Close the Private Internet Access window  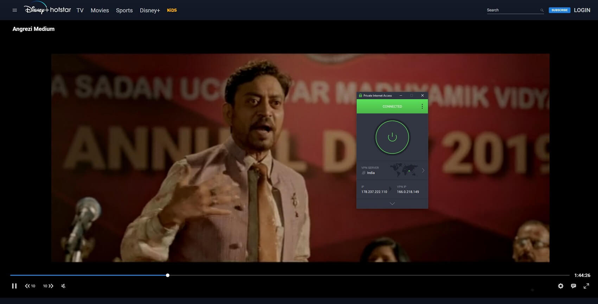coord(422,95)
